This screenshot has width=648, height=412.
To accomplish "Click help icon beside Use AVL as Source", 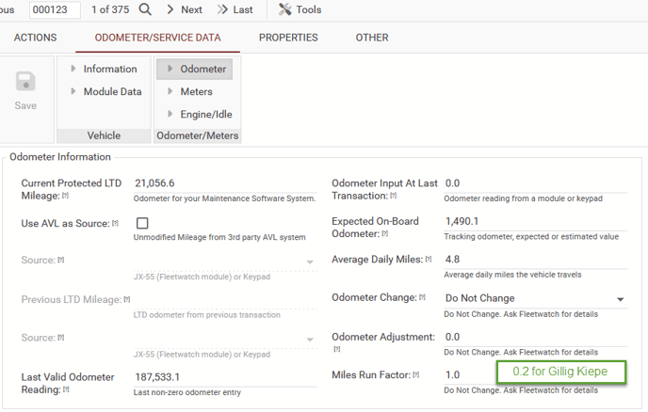I will pyautogui.click(x=115, y=223).
